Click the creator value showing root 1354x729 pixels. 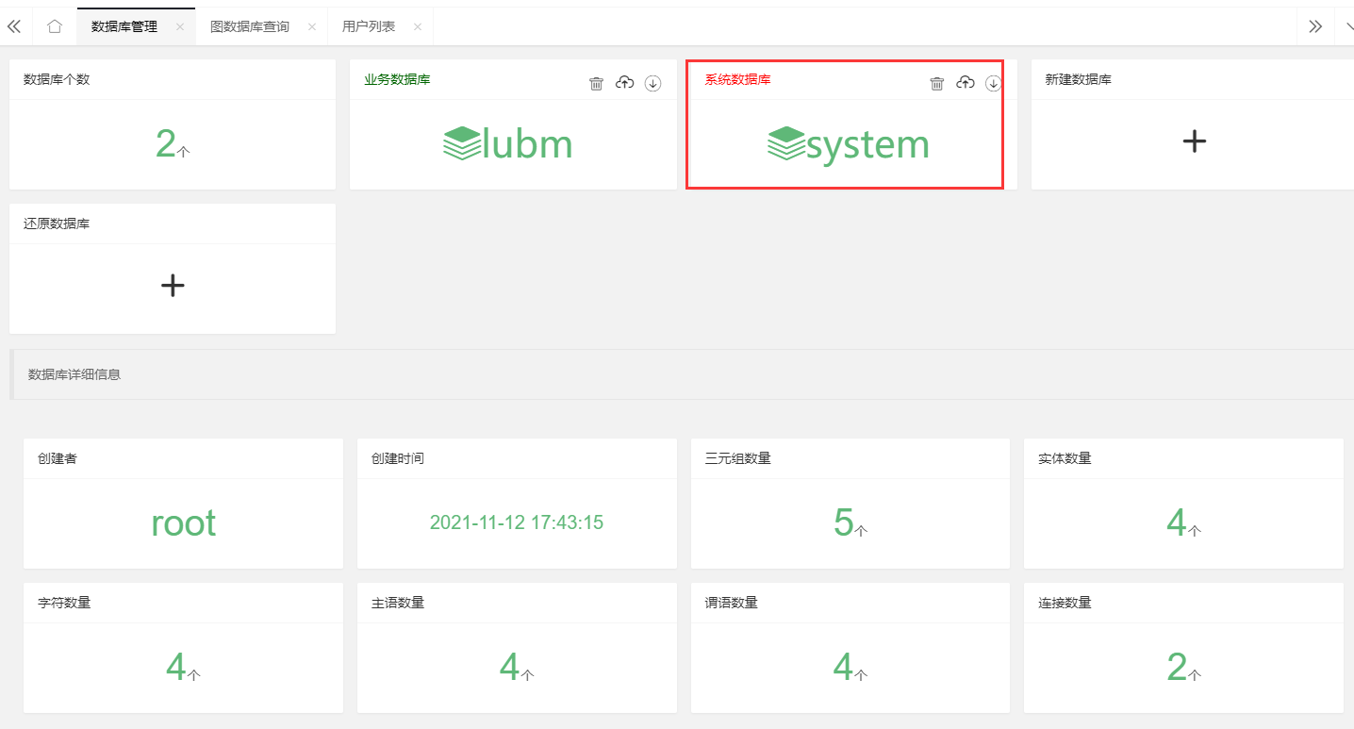(183, 522)
